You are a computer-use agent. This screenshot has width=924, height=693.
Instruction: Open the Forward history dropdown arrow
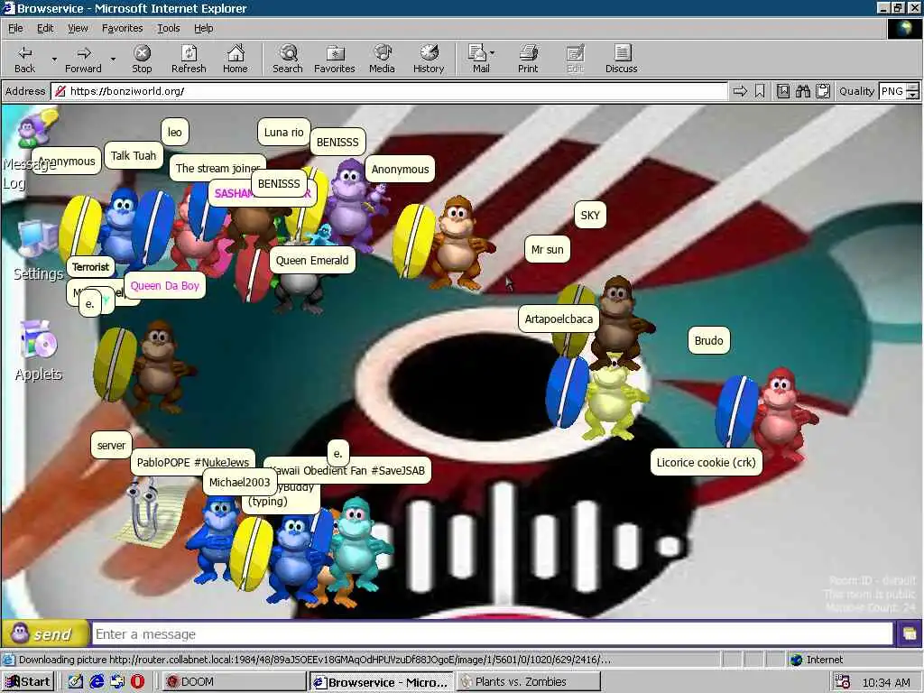(113, 59)
